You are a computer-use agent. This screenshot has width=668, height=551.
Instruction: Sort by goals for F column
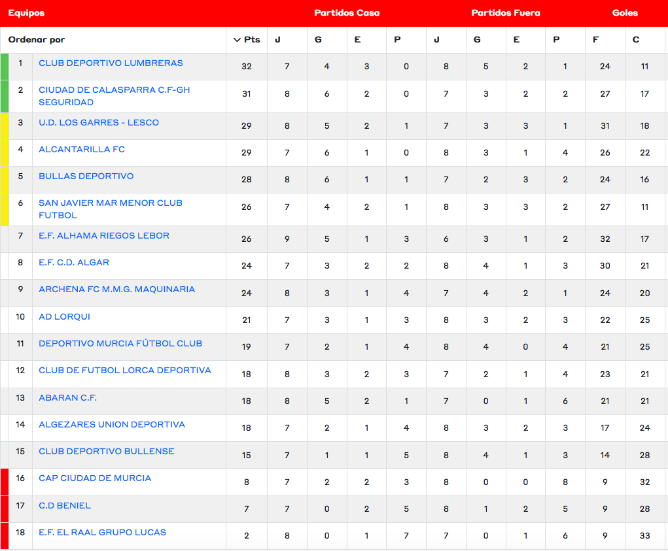point(595,40)
